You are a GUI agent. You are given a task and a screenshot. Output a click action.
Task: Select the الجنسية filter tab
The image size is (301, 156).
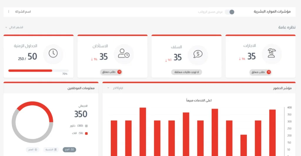click(51, 150)
